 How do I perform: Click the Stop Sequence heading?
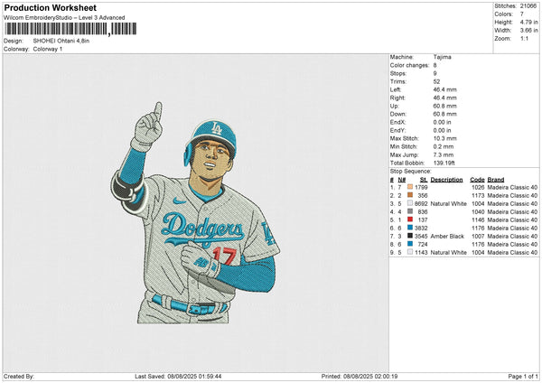coord(411,172)
